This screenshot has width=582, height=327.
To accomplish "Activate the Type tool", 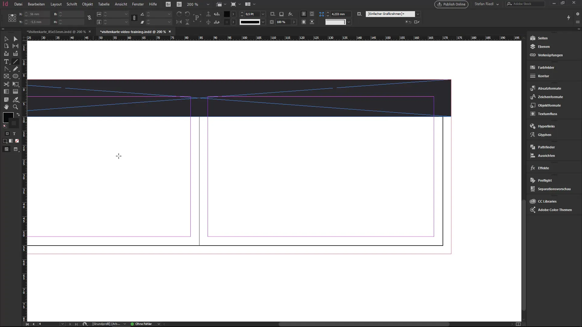I will 6,61.
